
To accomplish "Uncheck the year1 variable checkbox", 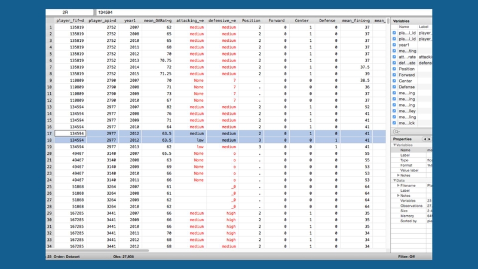I will click(394, 45).
